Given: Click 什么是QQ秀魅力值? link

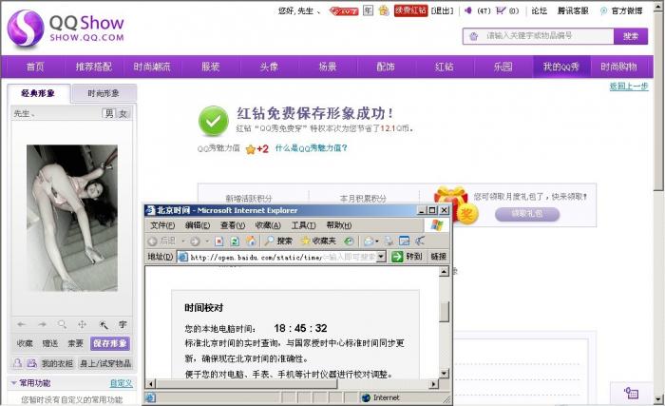Looking at the screenshot, I should tap(311, 148).
